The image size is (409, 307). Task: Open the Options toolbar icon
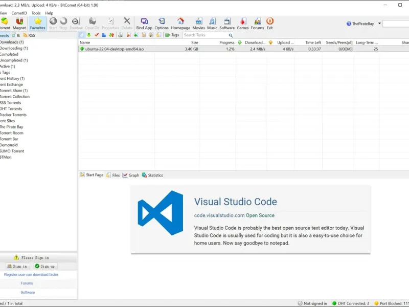162,24
